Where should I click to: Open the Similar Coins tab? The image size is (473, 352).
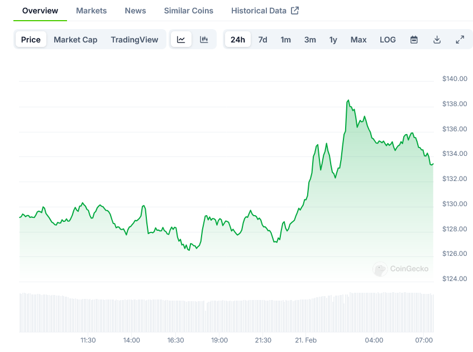coord(189,11)
